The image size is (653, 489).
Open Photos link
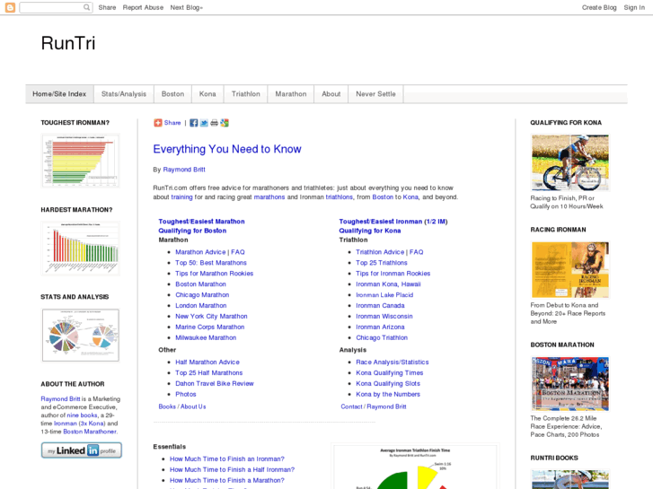[186, 394]
